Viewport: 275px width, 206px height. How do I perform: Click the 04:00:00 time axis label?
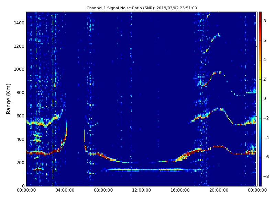(65, 190)
